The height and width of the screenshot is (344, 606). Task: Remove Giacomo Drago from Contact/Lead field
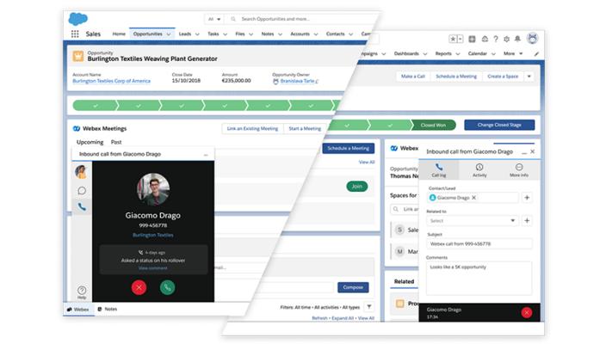(473, 198)
